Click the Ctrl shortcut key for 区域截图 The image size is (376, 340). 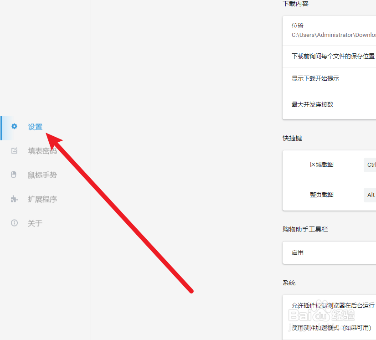(x=371, y=165)
